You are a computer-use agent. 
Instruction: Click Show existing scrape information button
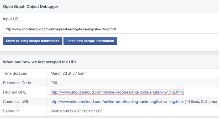[x=33, y=41]
